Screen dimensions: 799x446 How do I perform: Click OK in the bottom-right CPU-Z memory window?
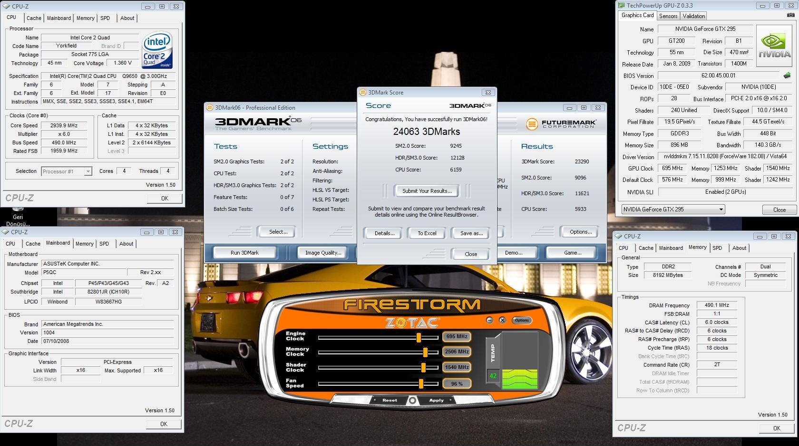click(777, 428)
